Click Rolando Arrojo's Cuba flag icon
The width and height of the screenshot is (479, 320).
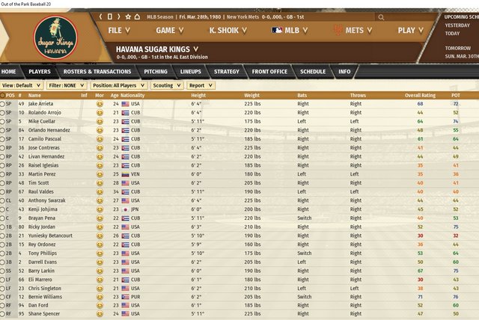point(125,113)
